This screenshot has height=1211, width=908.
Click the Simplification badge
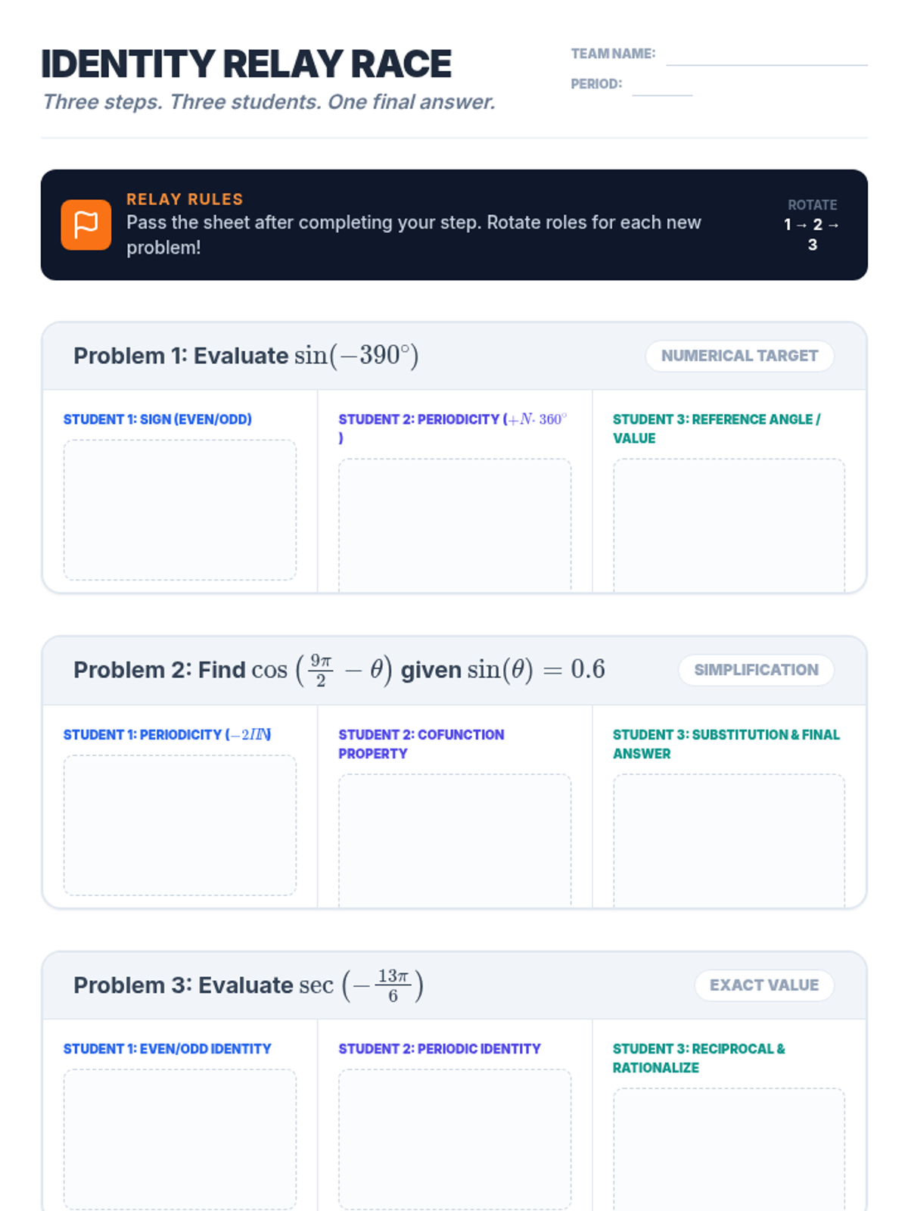tap(756, 670)
